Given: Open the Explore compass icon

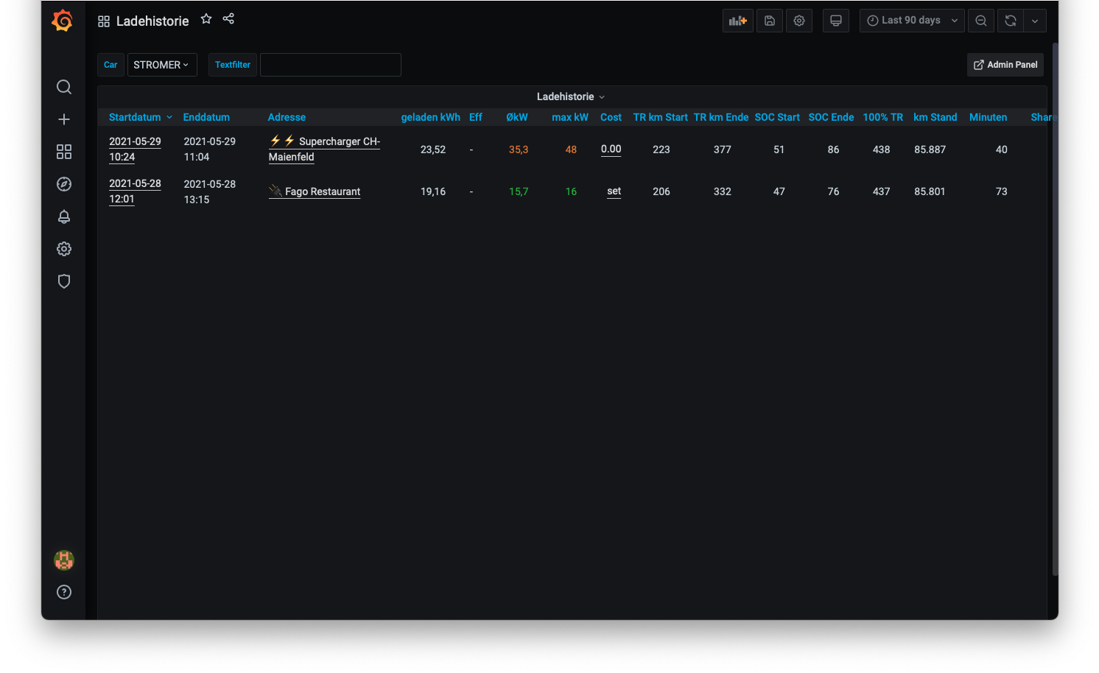Looking at the screenshot, I should 64,184.
